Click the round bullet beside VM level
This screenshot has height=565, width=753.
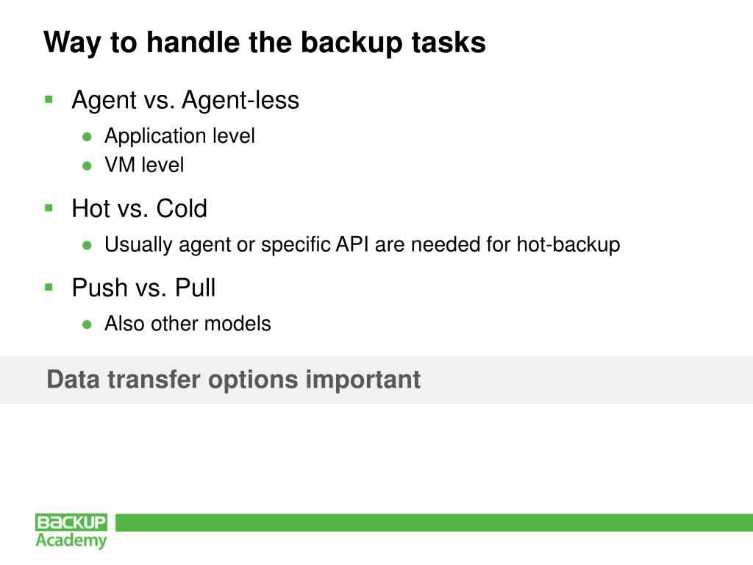[87, 166]
